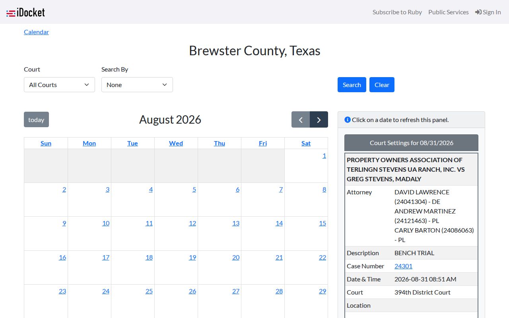Select August 13 on the calendar

click(236, 223)
